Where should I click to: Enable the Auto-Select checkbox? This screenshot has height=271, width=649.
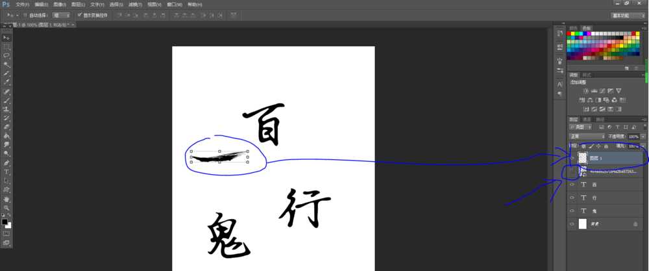(25, 16)
